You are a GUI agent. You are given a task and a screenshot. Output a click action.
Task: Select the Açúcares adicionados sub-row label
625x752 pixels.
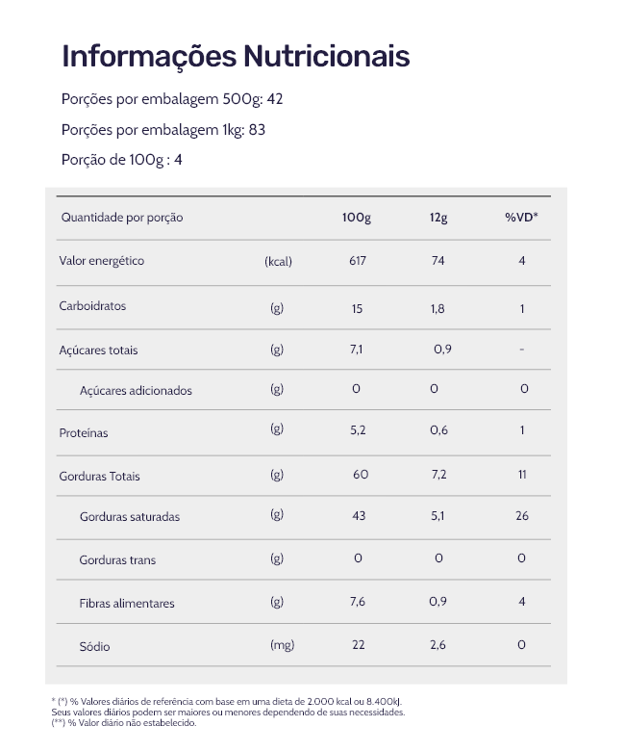[136, 391]
